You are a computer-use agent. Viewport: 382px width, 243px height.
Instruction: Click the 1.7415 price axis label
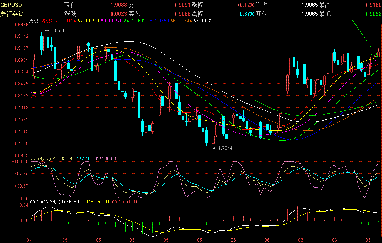[x=21, y=131]
